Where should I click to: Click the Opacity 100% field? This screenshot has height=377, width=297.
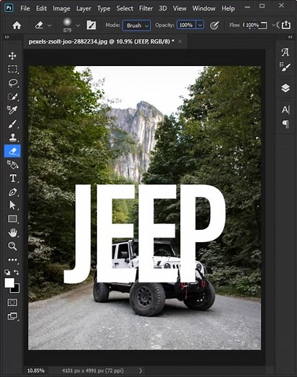click(186, 25)
